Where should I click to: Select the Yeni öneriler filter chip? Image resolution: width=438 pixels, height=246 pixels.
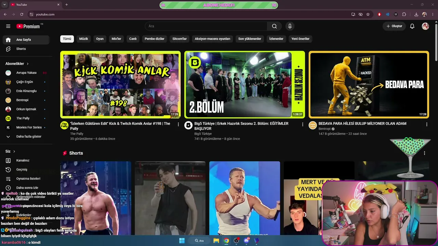point(300,39)
